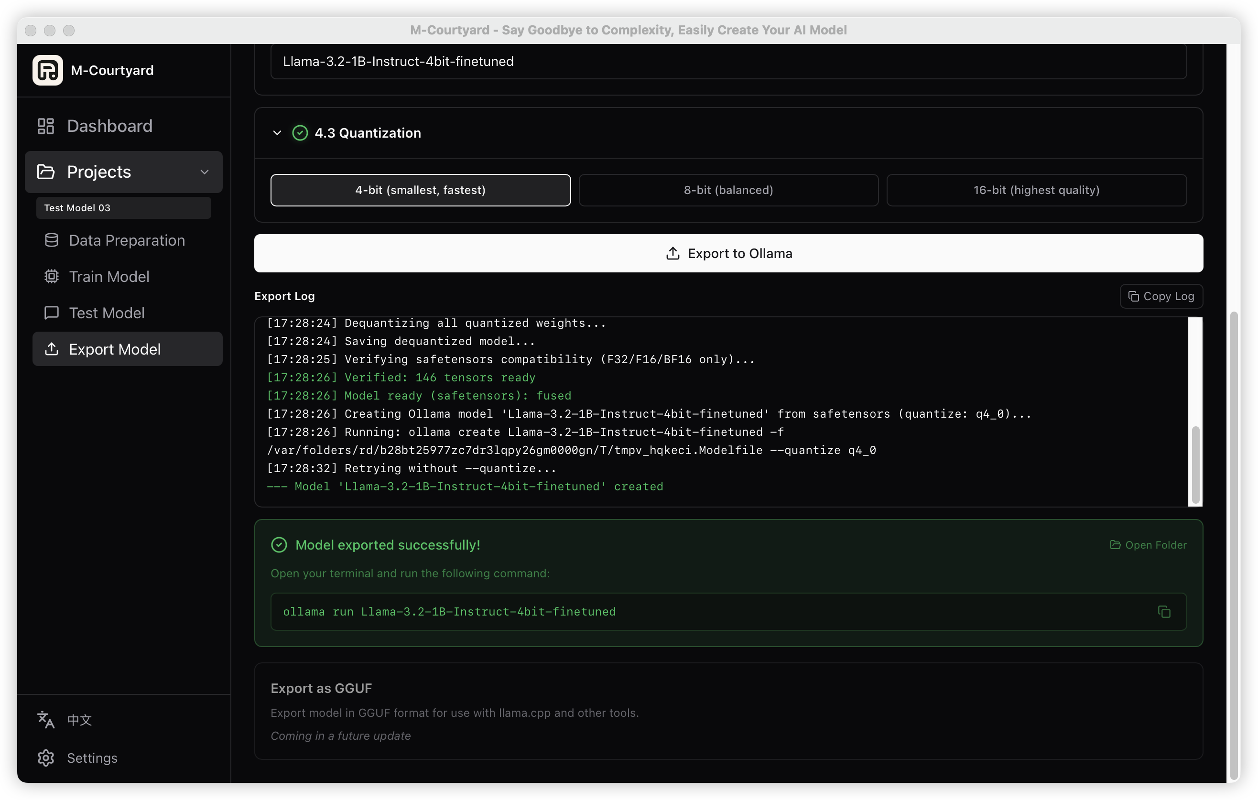Click the Settings gear icon

pos(46,757)
